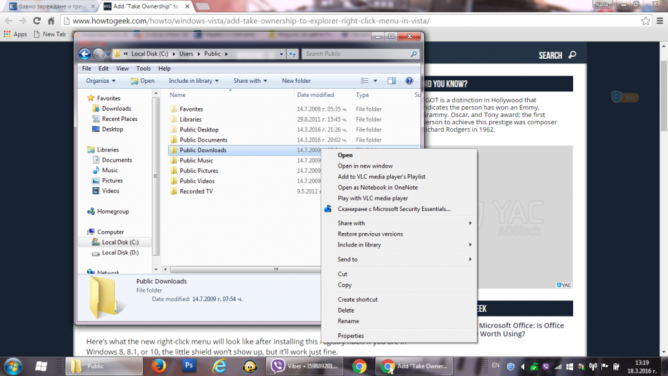Open the File menu in Explorer
Screen dimensions: 668x376
pos(86,69)
